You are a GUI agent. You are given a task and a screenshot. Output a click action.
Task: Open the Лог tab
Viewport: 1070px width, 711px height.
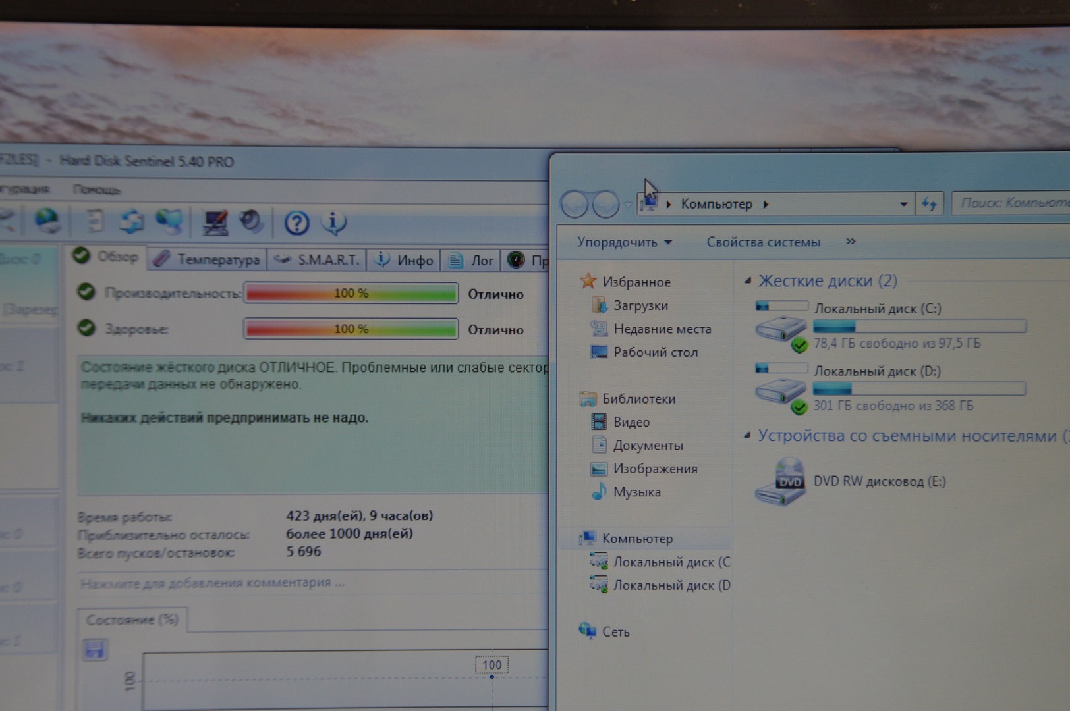(x=470, y=261)
